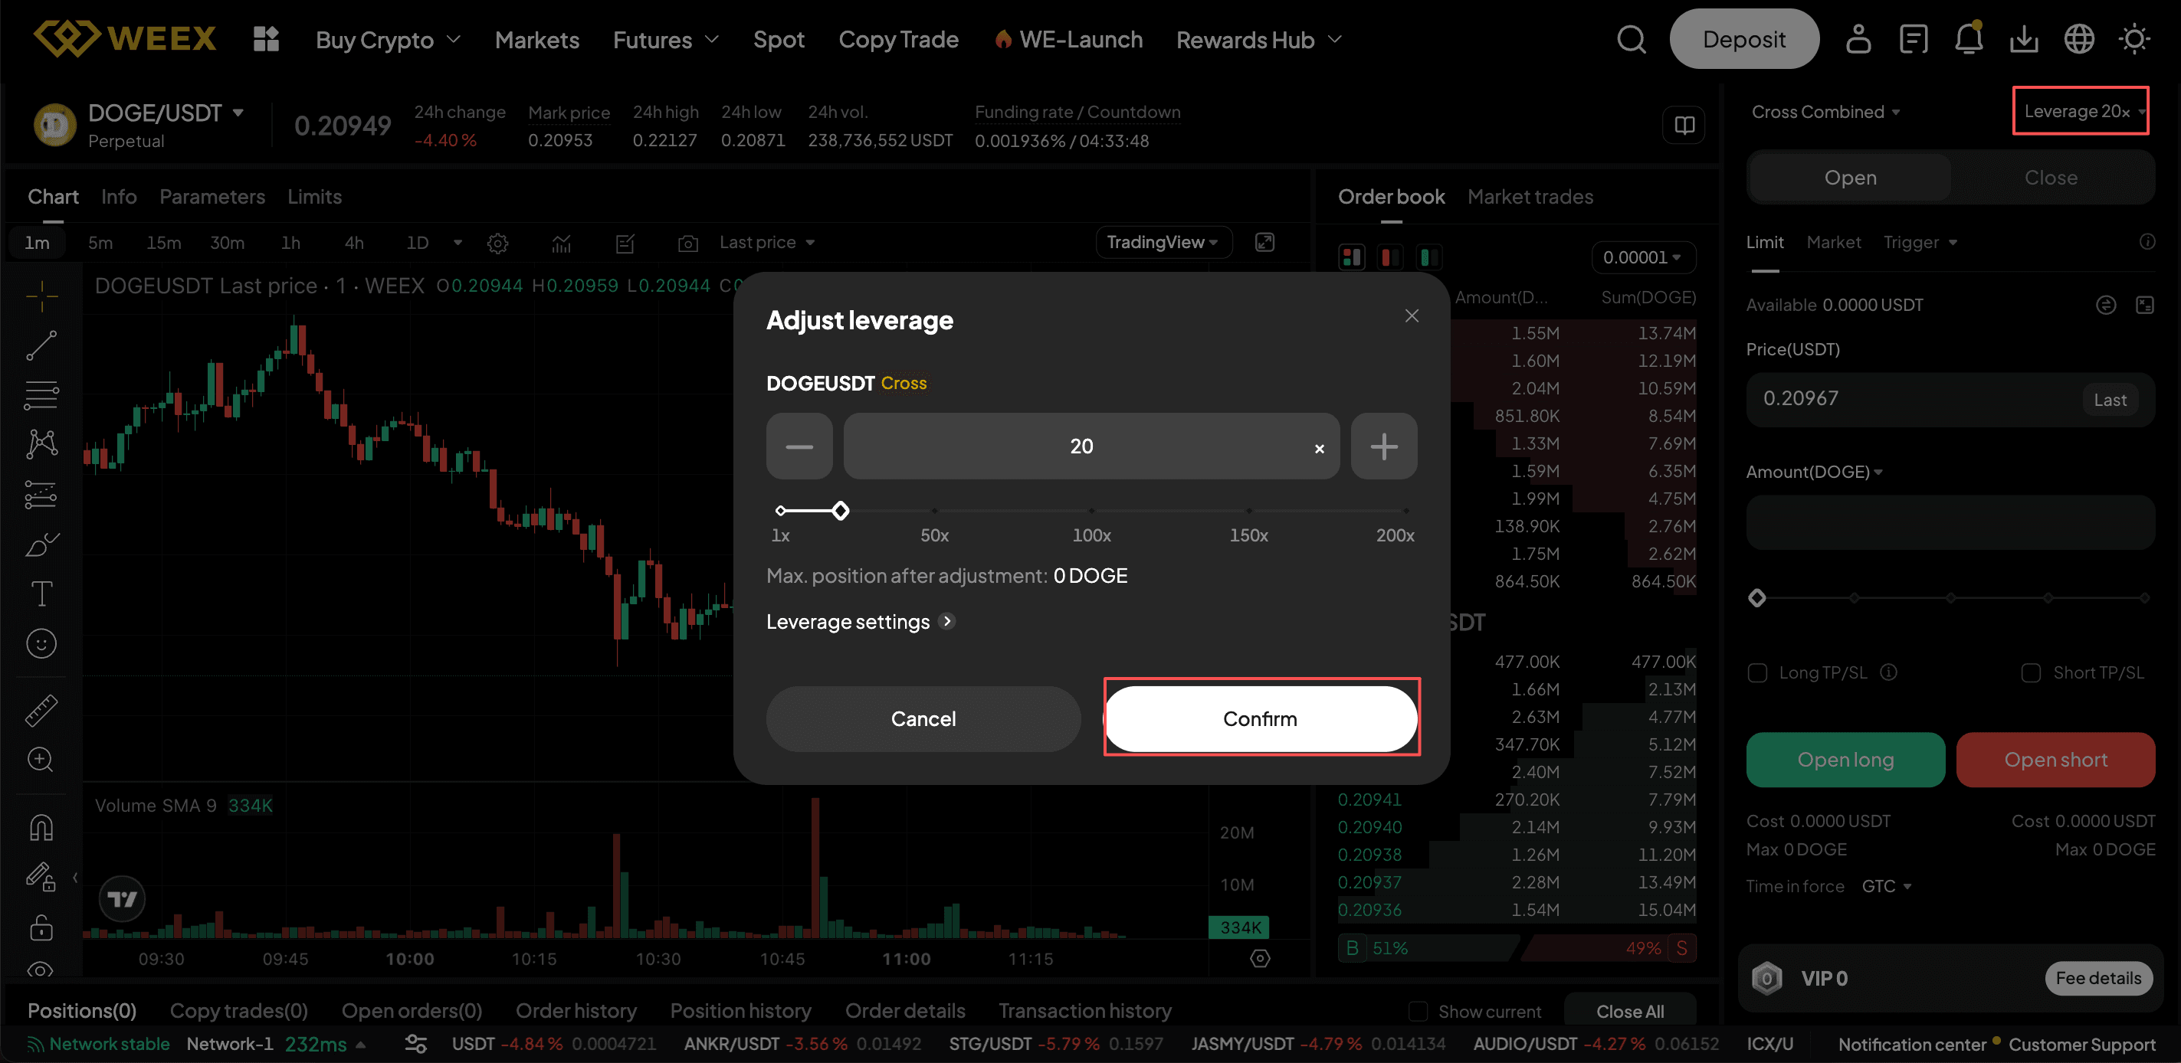This screenshot has height=1063, width=2181.
Task: Expand the Cross Combined margin mode dropdown
Action: 1825,112
